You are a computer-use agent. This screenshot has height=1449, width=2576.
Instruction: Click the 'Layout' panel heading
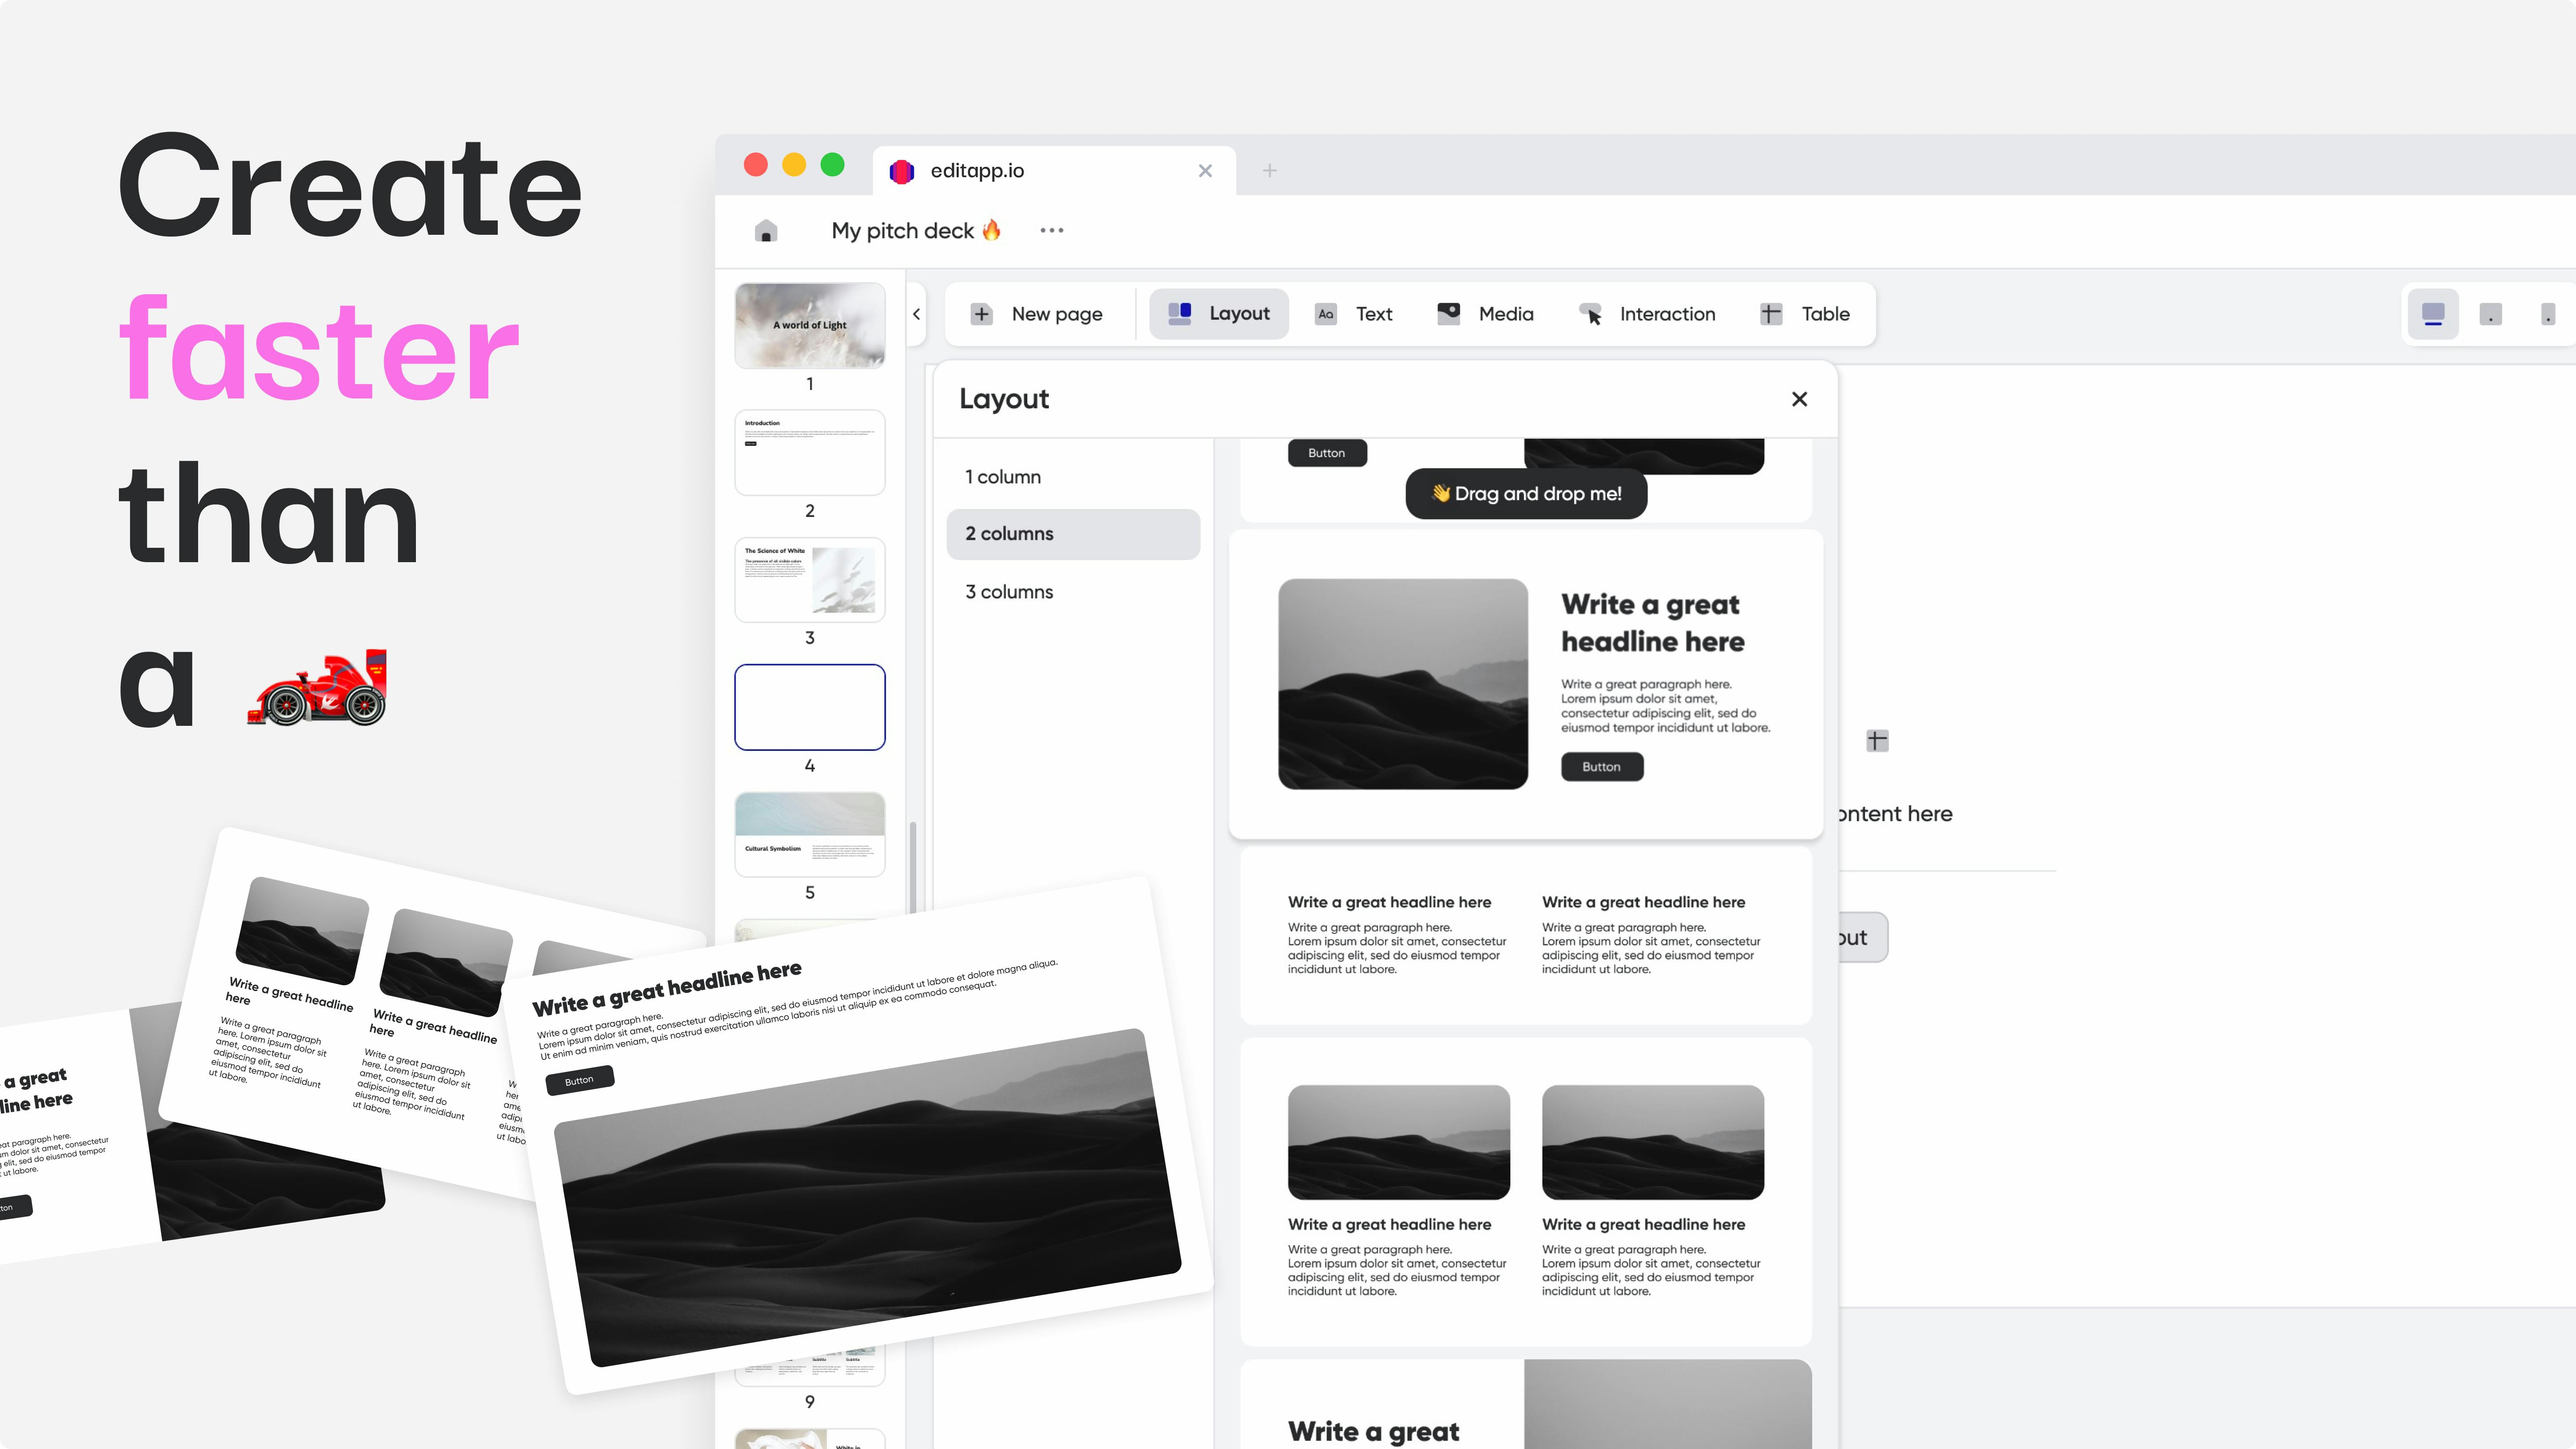tap(1004, 399)
